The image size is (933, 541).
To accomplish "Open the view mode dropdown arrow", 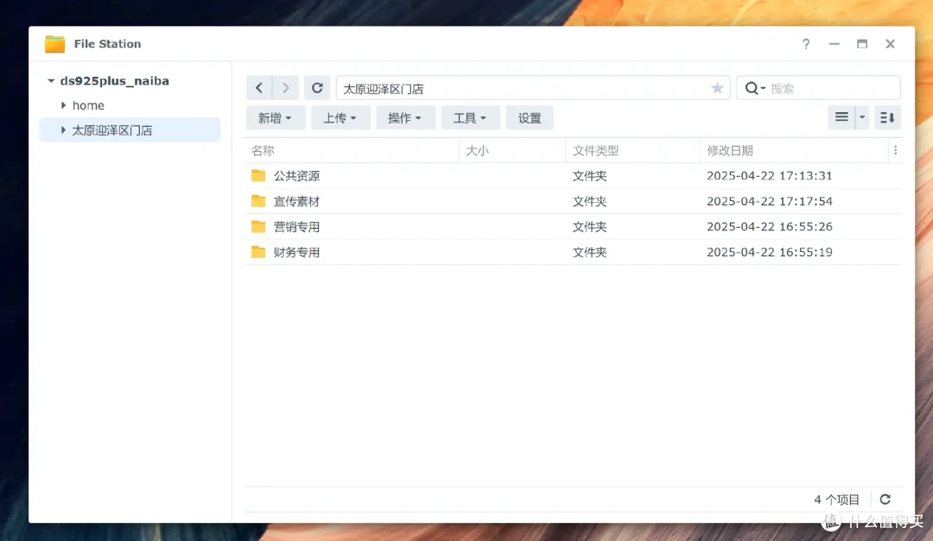I will click(861, 117).
